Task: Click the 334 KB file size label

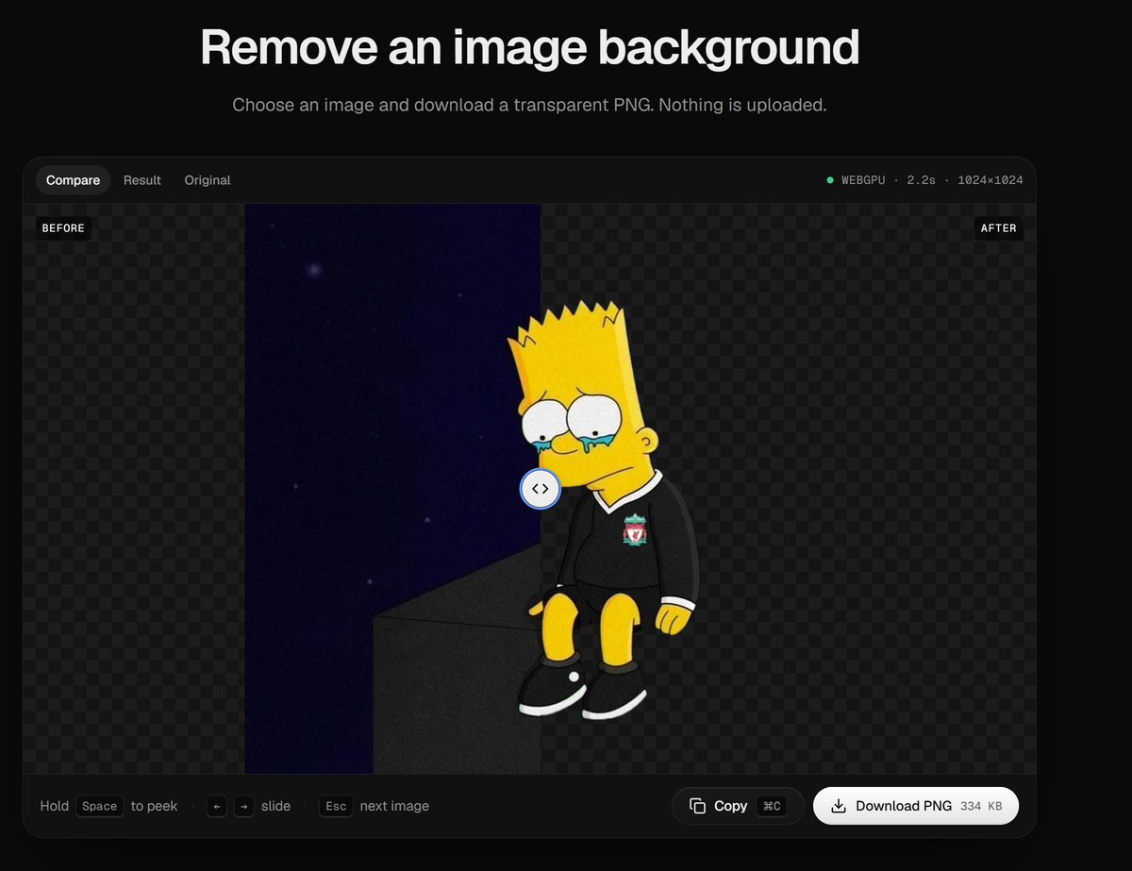Action: pos(981,807)
